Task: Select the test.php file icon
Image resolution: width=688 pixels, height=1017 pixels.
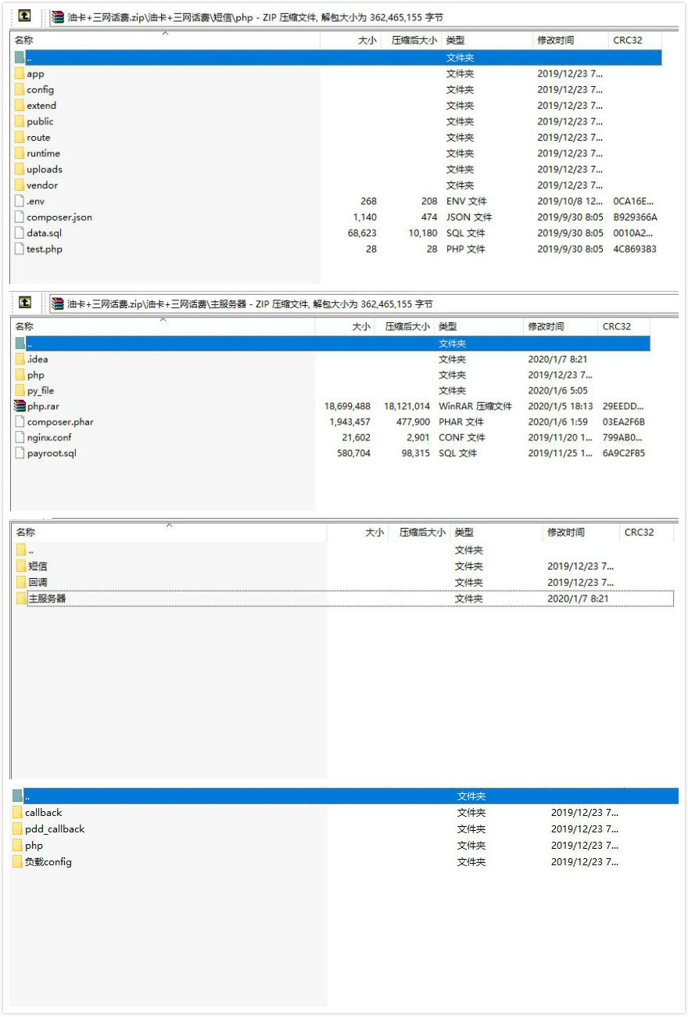Action: click(20, 249)
